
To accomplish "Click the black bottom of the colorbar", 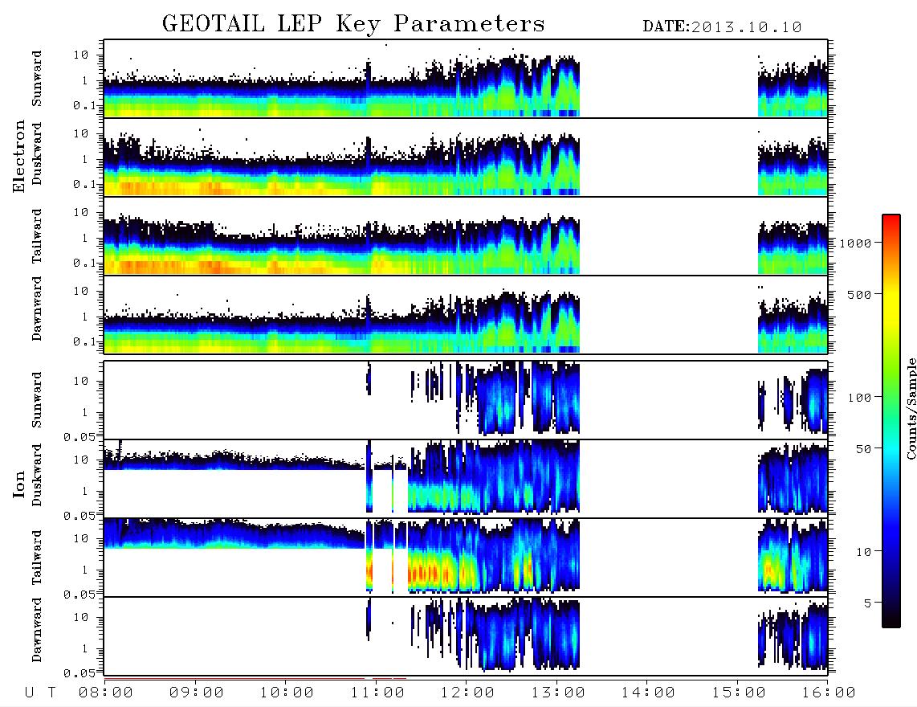I will [x=891, y=618].
